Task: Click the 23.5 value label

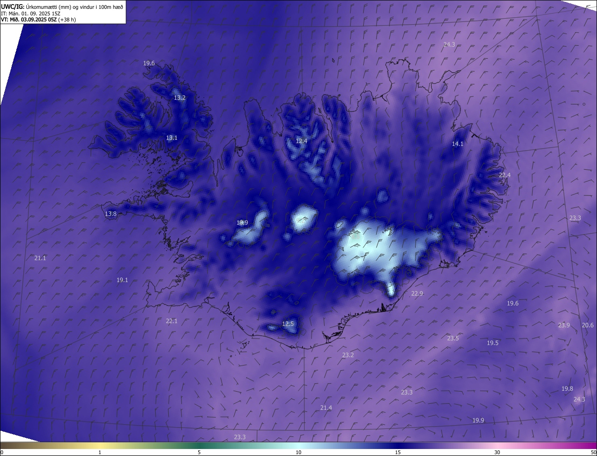Action: pyautogui.click(x=453, y=339)
